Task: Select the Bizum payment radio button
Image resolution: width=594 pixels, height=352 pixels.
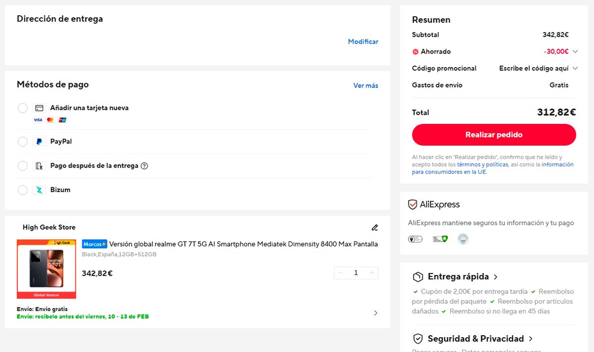Action: [22, 190]
